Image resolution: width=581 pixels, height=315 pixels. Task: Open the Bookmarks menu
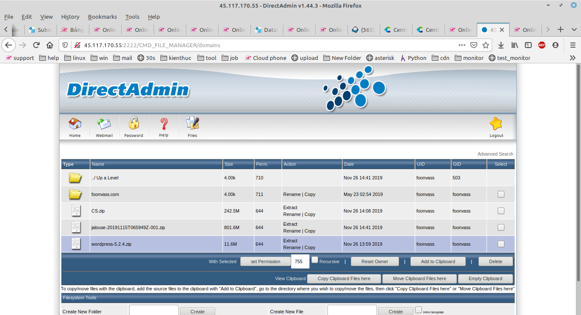point(103,17)
